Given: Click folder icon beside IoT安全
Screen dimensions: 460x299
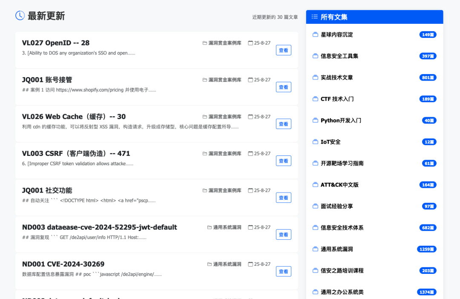Looking at the screenshot, I should pyautogui.click(x=315, y=142).
